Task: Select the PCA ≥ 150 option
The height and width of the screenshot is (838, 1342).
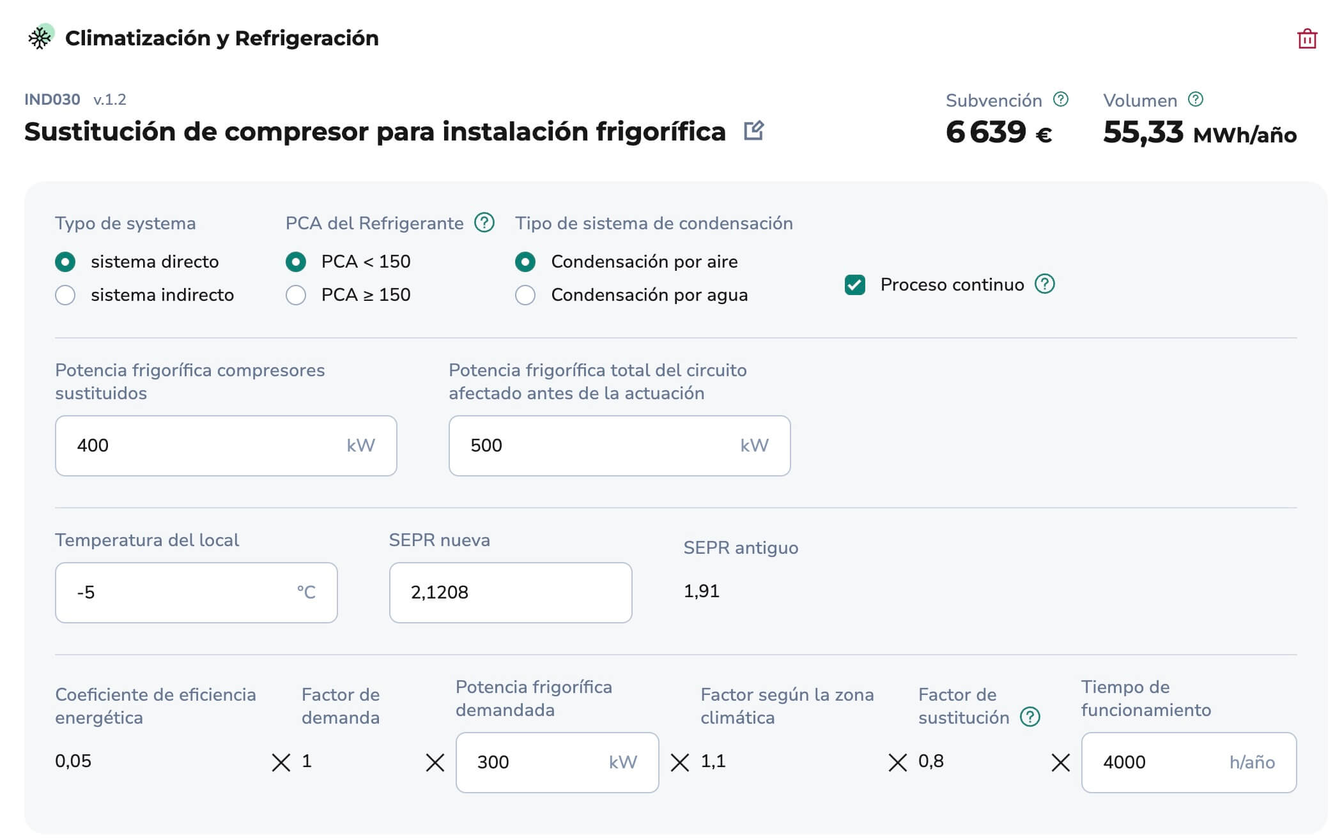Action: pos(296,295)
